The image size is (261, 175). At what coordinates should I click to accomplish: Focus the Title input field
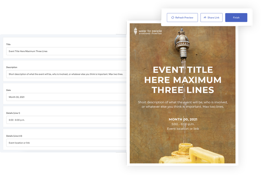click(65, 51)
